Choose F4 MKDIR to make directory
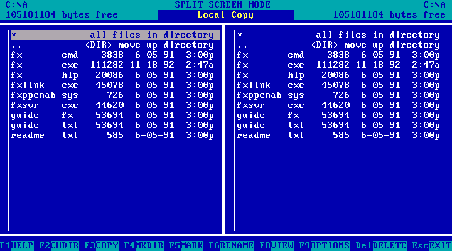 click(144, 245)
